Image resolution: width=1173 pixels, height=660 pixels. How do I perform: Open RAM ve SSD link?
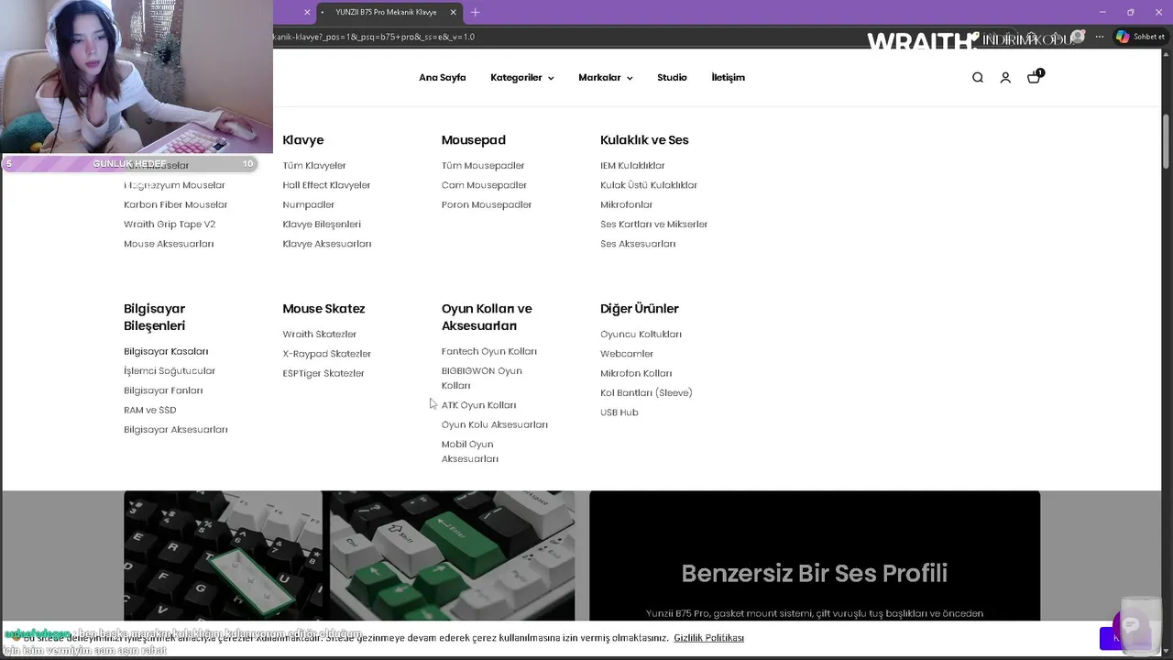click(x=150, y=410)
